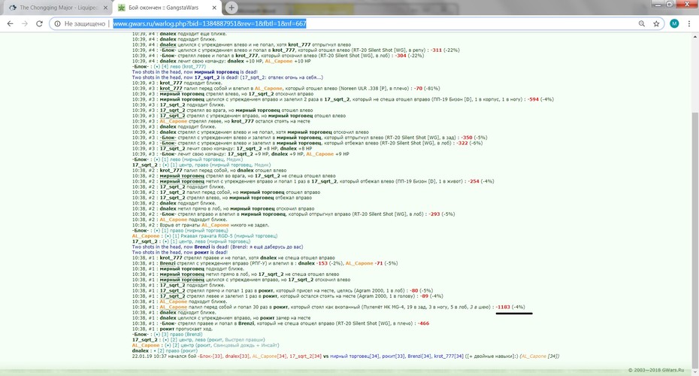Click the browser forward arrow
The width and height of the screenshot is (699, 376).
tap(25, 23)
